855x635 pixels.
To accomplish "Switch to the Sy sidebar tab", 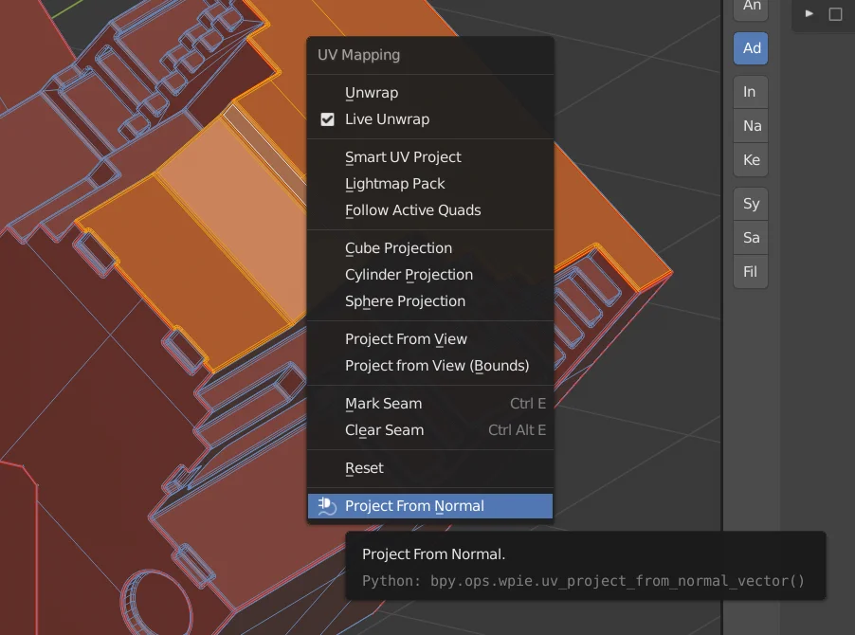I will (750, 203).
